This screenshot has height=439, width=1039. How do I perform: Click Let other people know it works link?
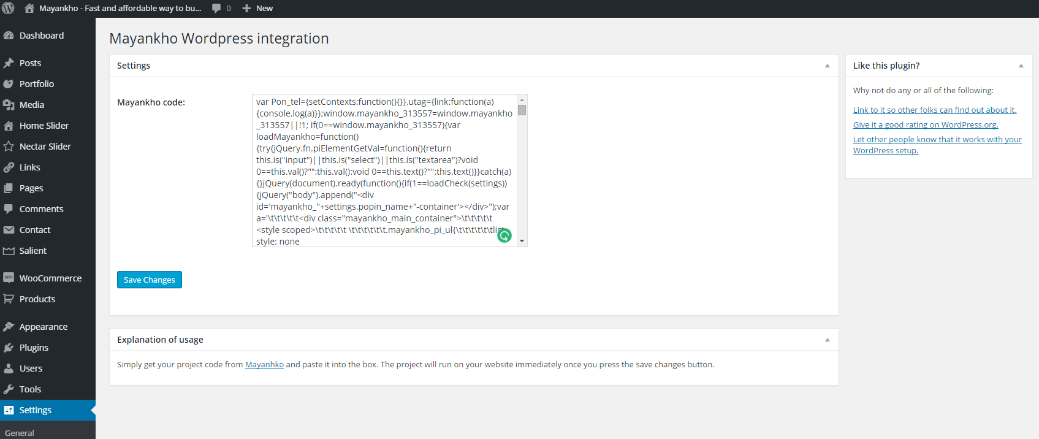pyautogui.click(x=937, y=145)
